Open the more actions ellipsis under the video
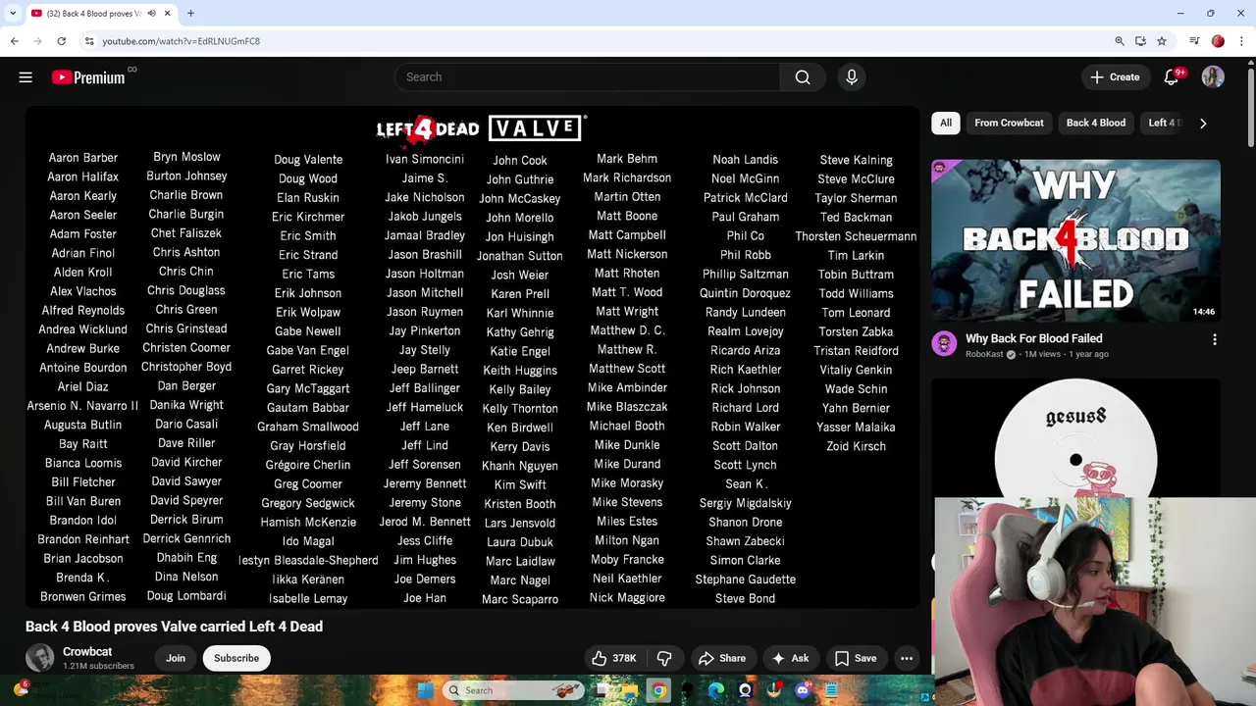This screenshot has height=706, width=1256. pos(907,658)
